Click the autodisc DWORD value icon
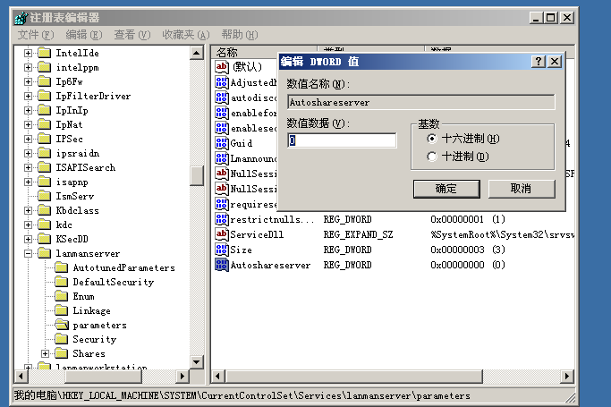The height and width of the screenshot is (407, 611). (x=221, y=98)
